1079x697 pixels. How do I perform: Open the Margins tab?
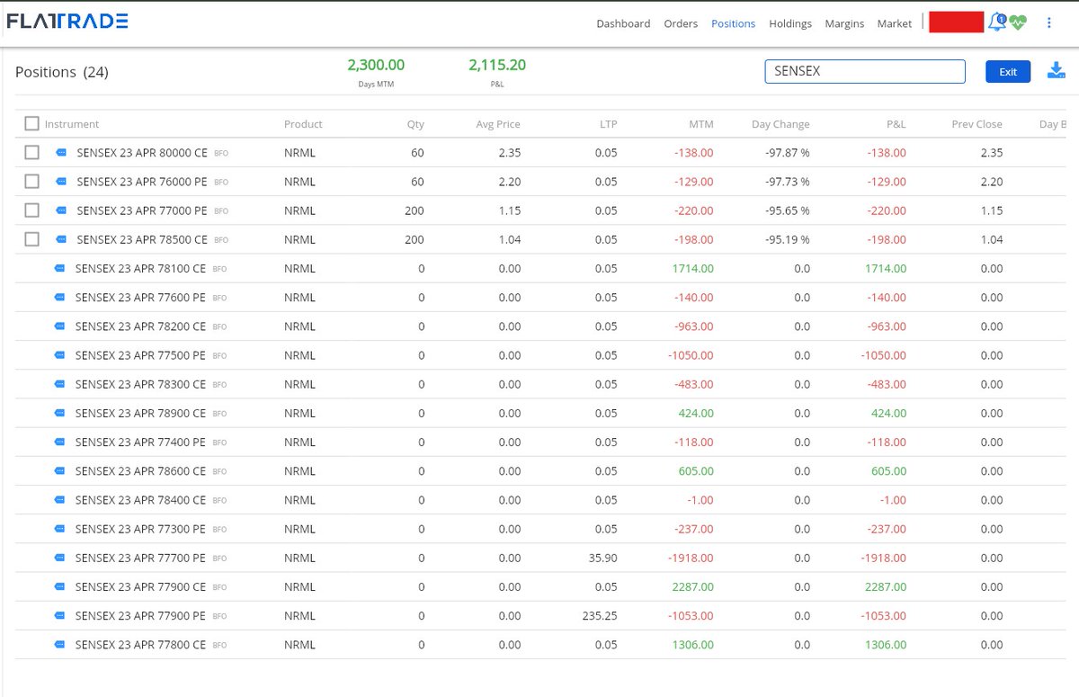844,23
